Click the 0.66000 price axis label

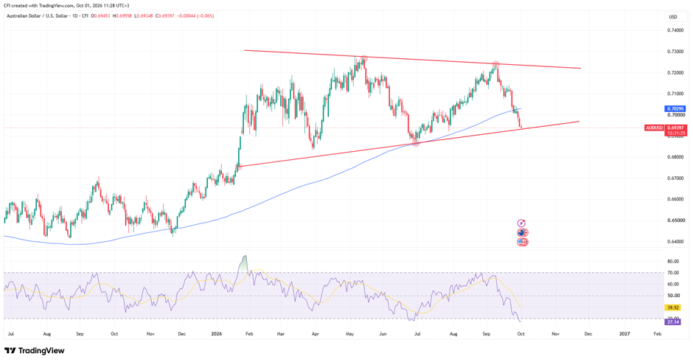coord(675,199)
